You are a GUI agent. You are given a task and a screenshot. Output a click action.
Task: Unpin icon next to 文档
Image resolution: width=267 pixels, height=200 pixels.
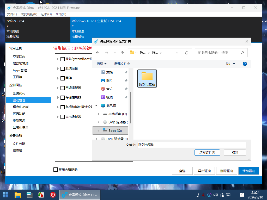(126, 72)
